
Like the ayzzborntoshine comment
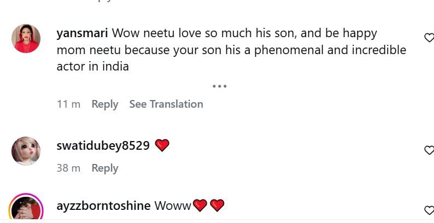[x=429, y=210]
